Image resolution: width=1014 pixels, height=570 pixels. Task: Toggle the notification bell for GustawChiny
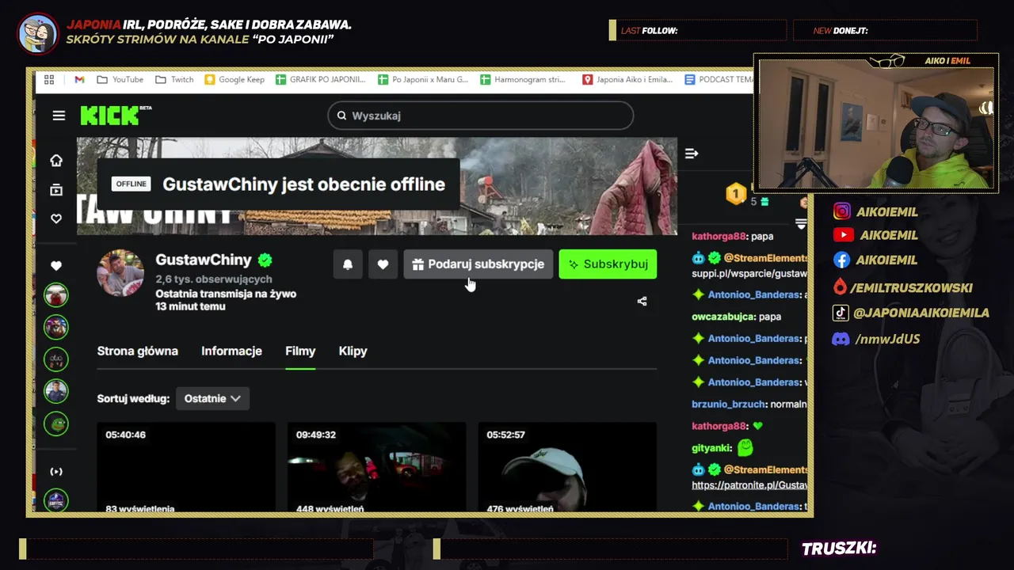(348, 264)
